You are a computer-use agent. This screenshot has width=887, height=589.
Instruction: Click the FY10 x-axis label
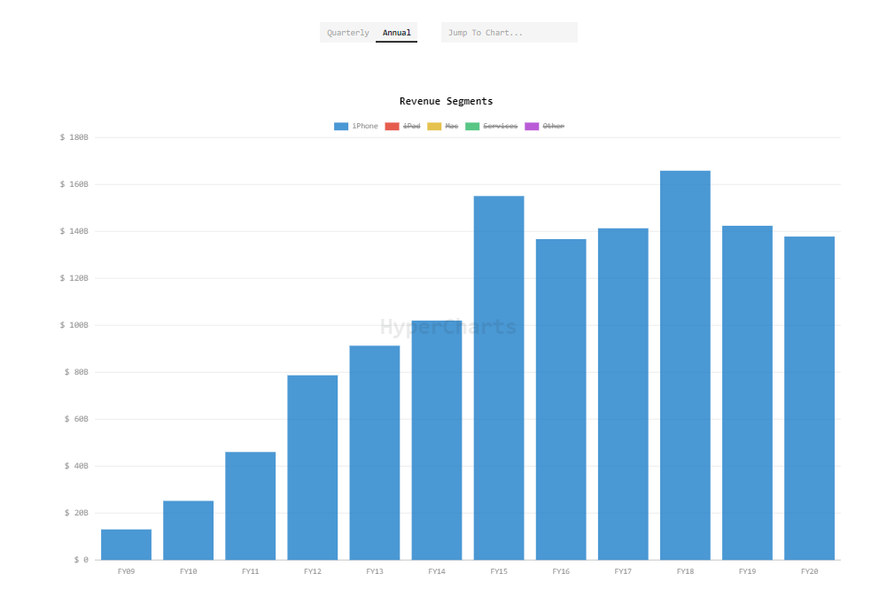(189, 571)
